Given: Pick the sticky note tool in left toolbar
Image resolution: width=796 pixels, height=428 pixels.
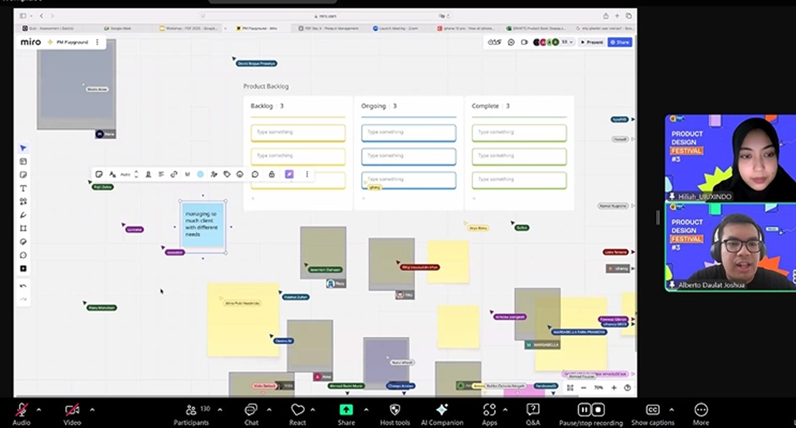Looking at the screenshot, I should (x=23, y=175).
